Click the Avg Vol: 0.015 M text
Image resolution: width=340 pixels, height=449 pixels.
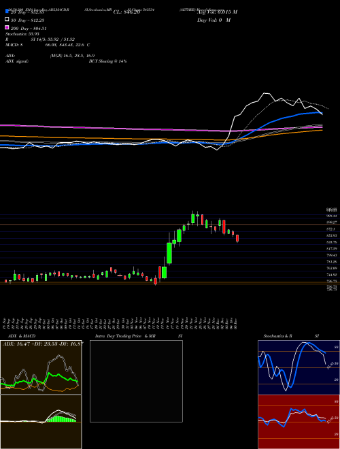click(x=217, y=12)
